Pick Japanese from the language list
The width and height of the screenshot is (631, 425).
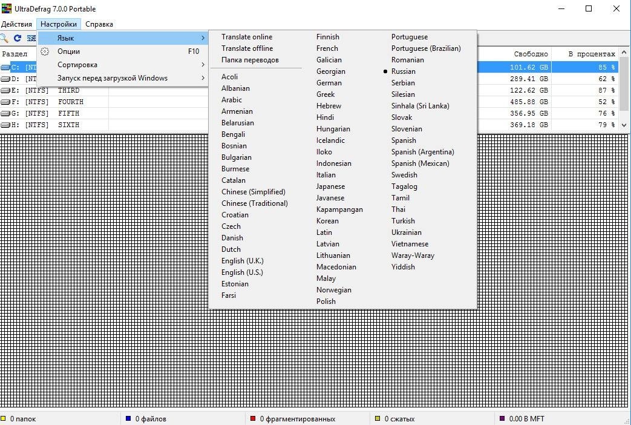330,186
